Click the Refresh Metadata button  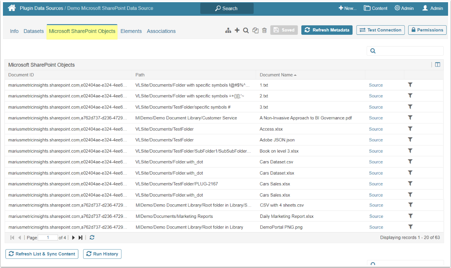click(x=327, y=30)
